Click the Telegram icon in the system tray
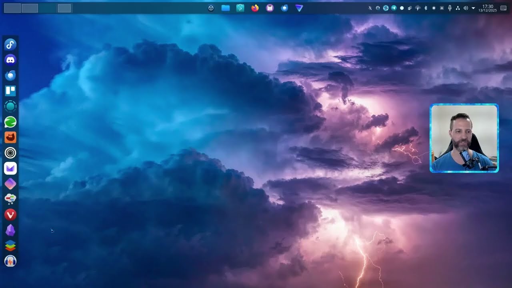 [x=394, y=8]
